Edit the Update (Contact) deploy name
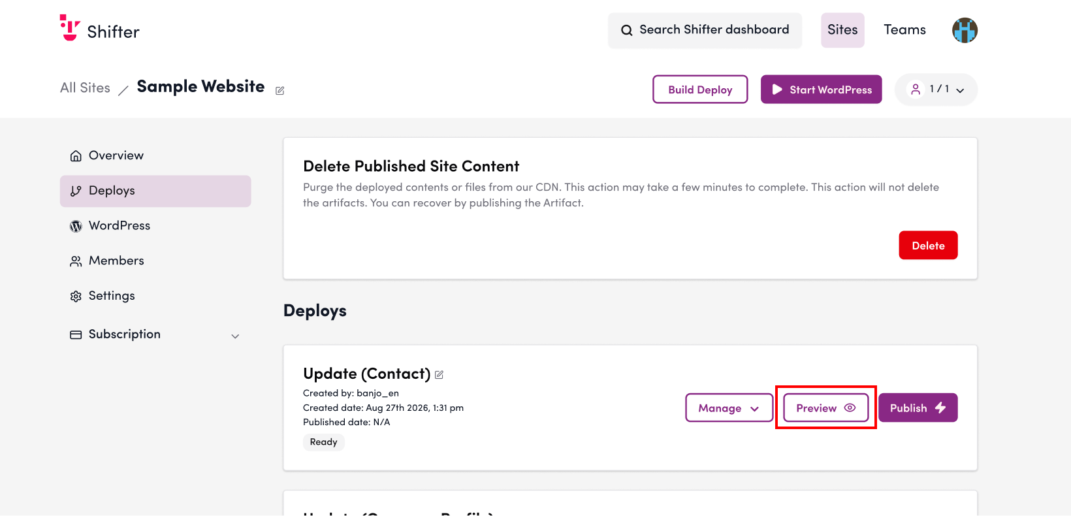Image resolution: width=1071 pixels, height=516 pixels. point(439,375)
